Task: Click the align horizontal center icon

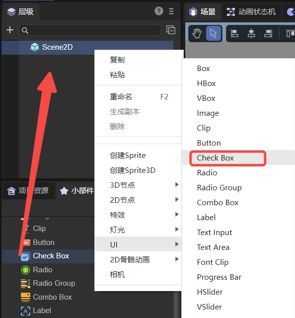Action: (251, 33)
